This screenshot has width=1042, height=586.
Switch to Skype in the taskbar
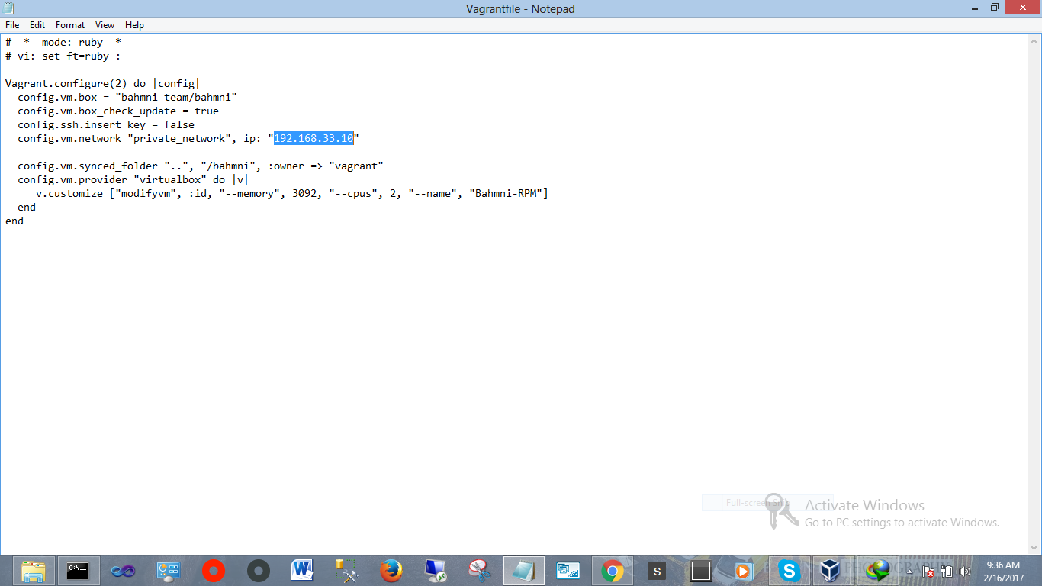coord(789,571)
